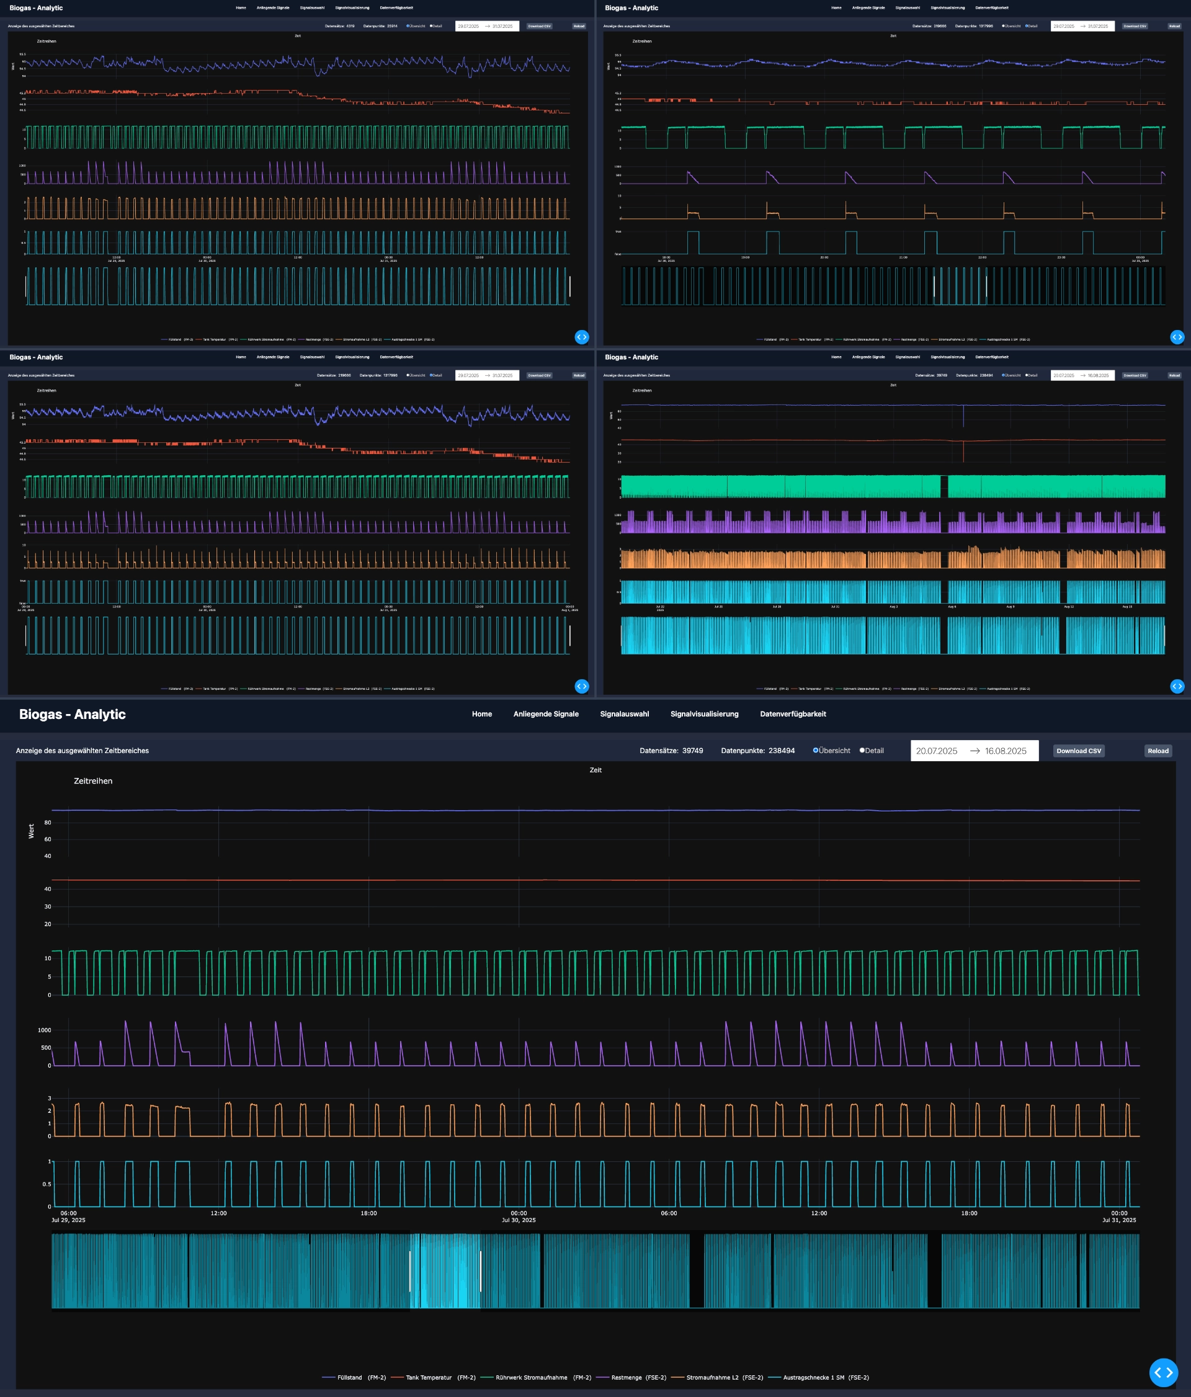The image size is (1191, 1397).
Task: Switch to Detail mode in the 4319 Datensätze view
Action: pyautogui.click(x=431, y=26)
